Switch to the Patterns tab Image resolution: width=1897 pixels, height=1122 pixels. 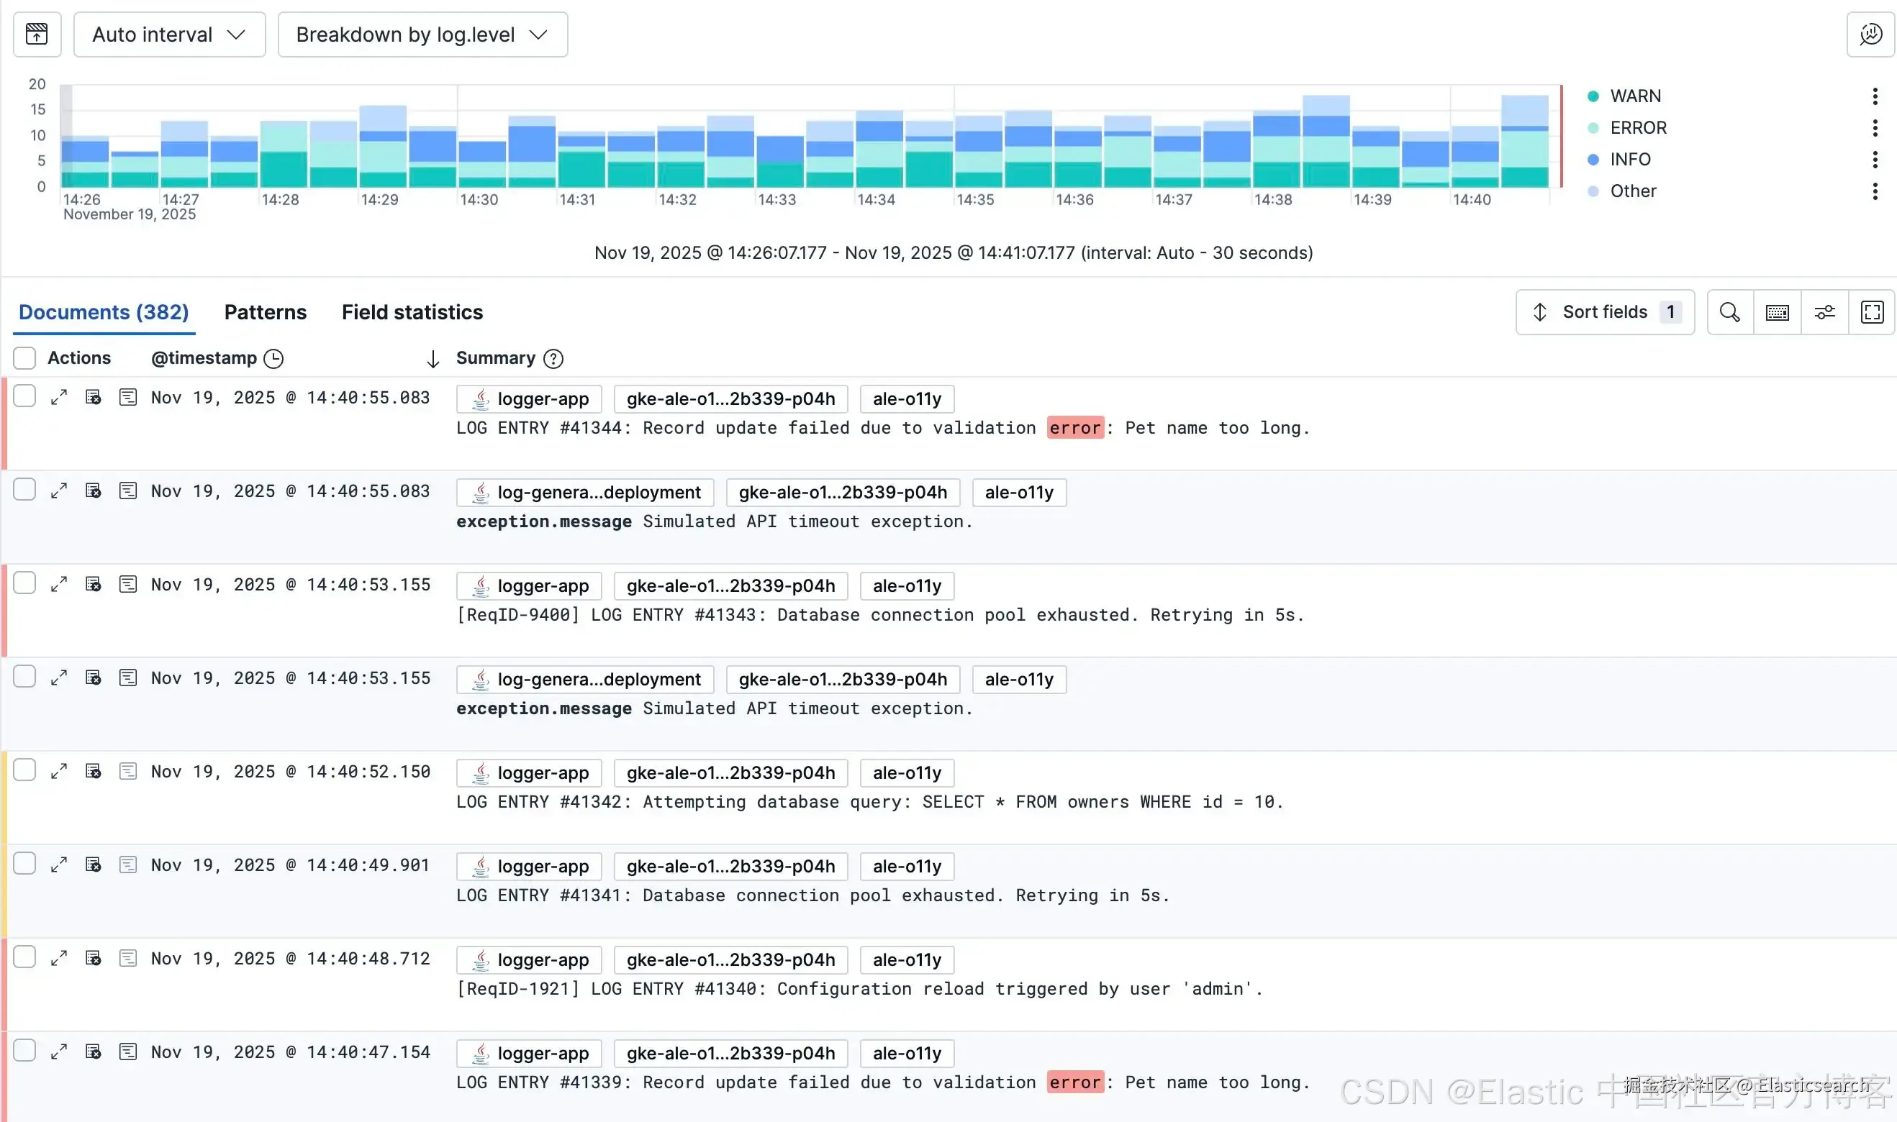pyautogui.click(x=265, y=311)
